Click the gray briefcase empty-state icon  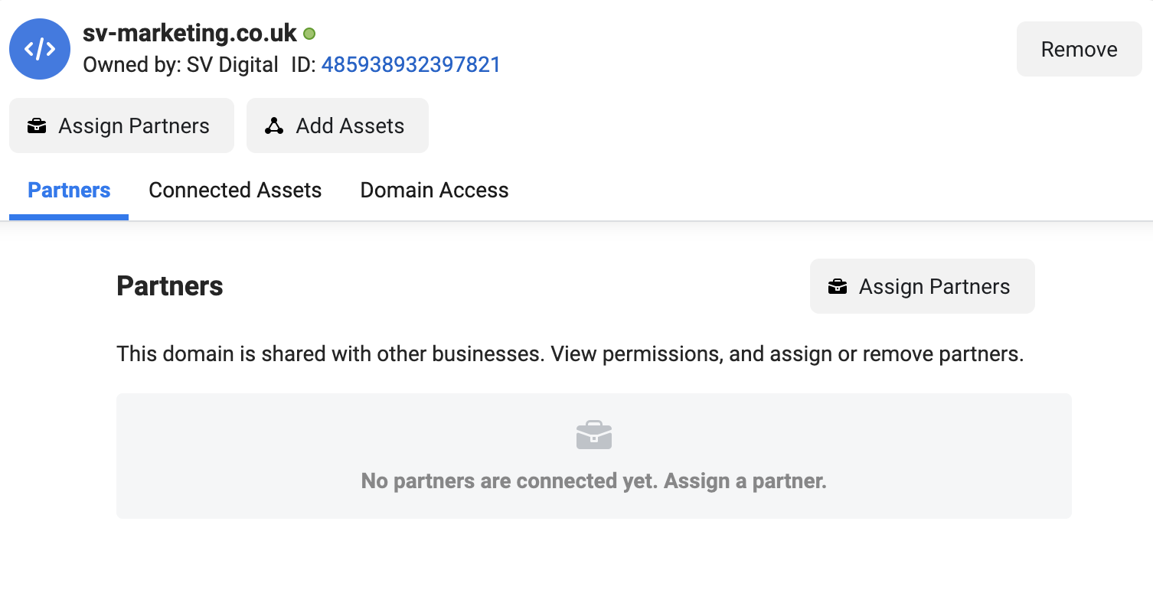(594, 435)
